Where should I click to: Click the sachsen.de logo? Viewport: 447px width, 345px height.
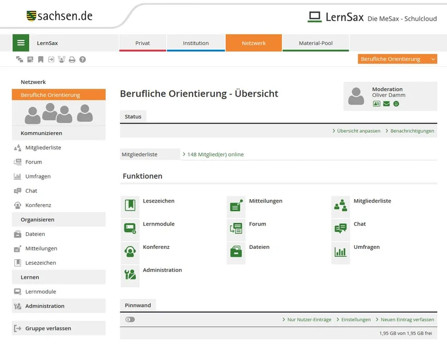pos(60,16)
